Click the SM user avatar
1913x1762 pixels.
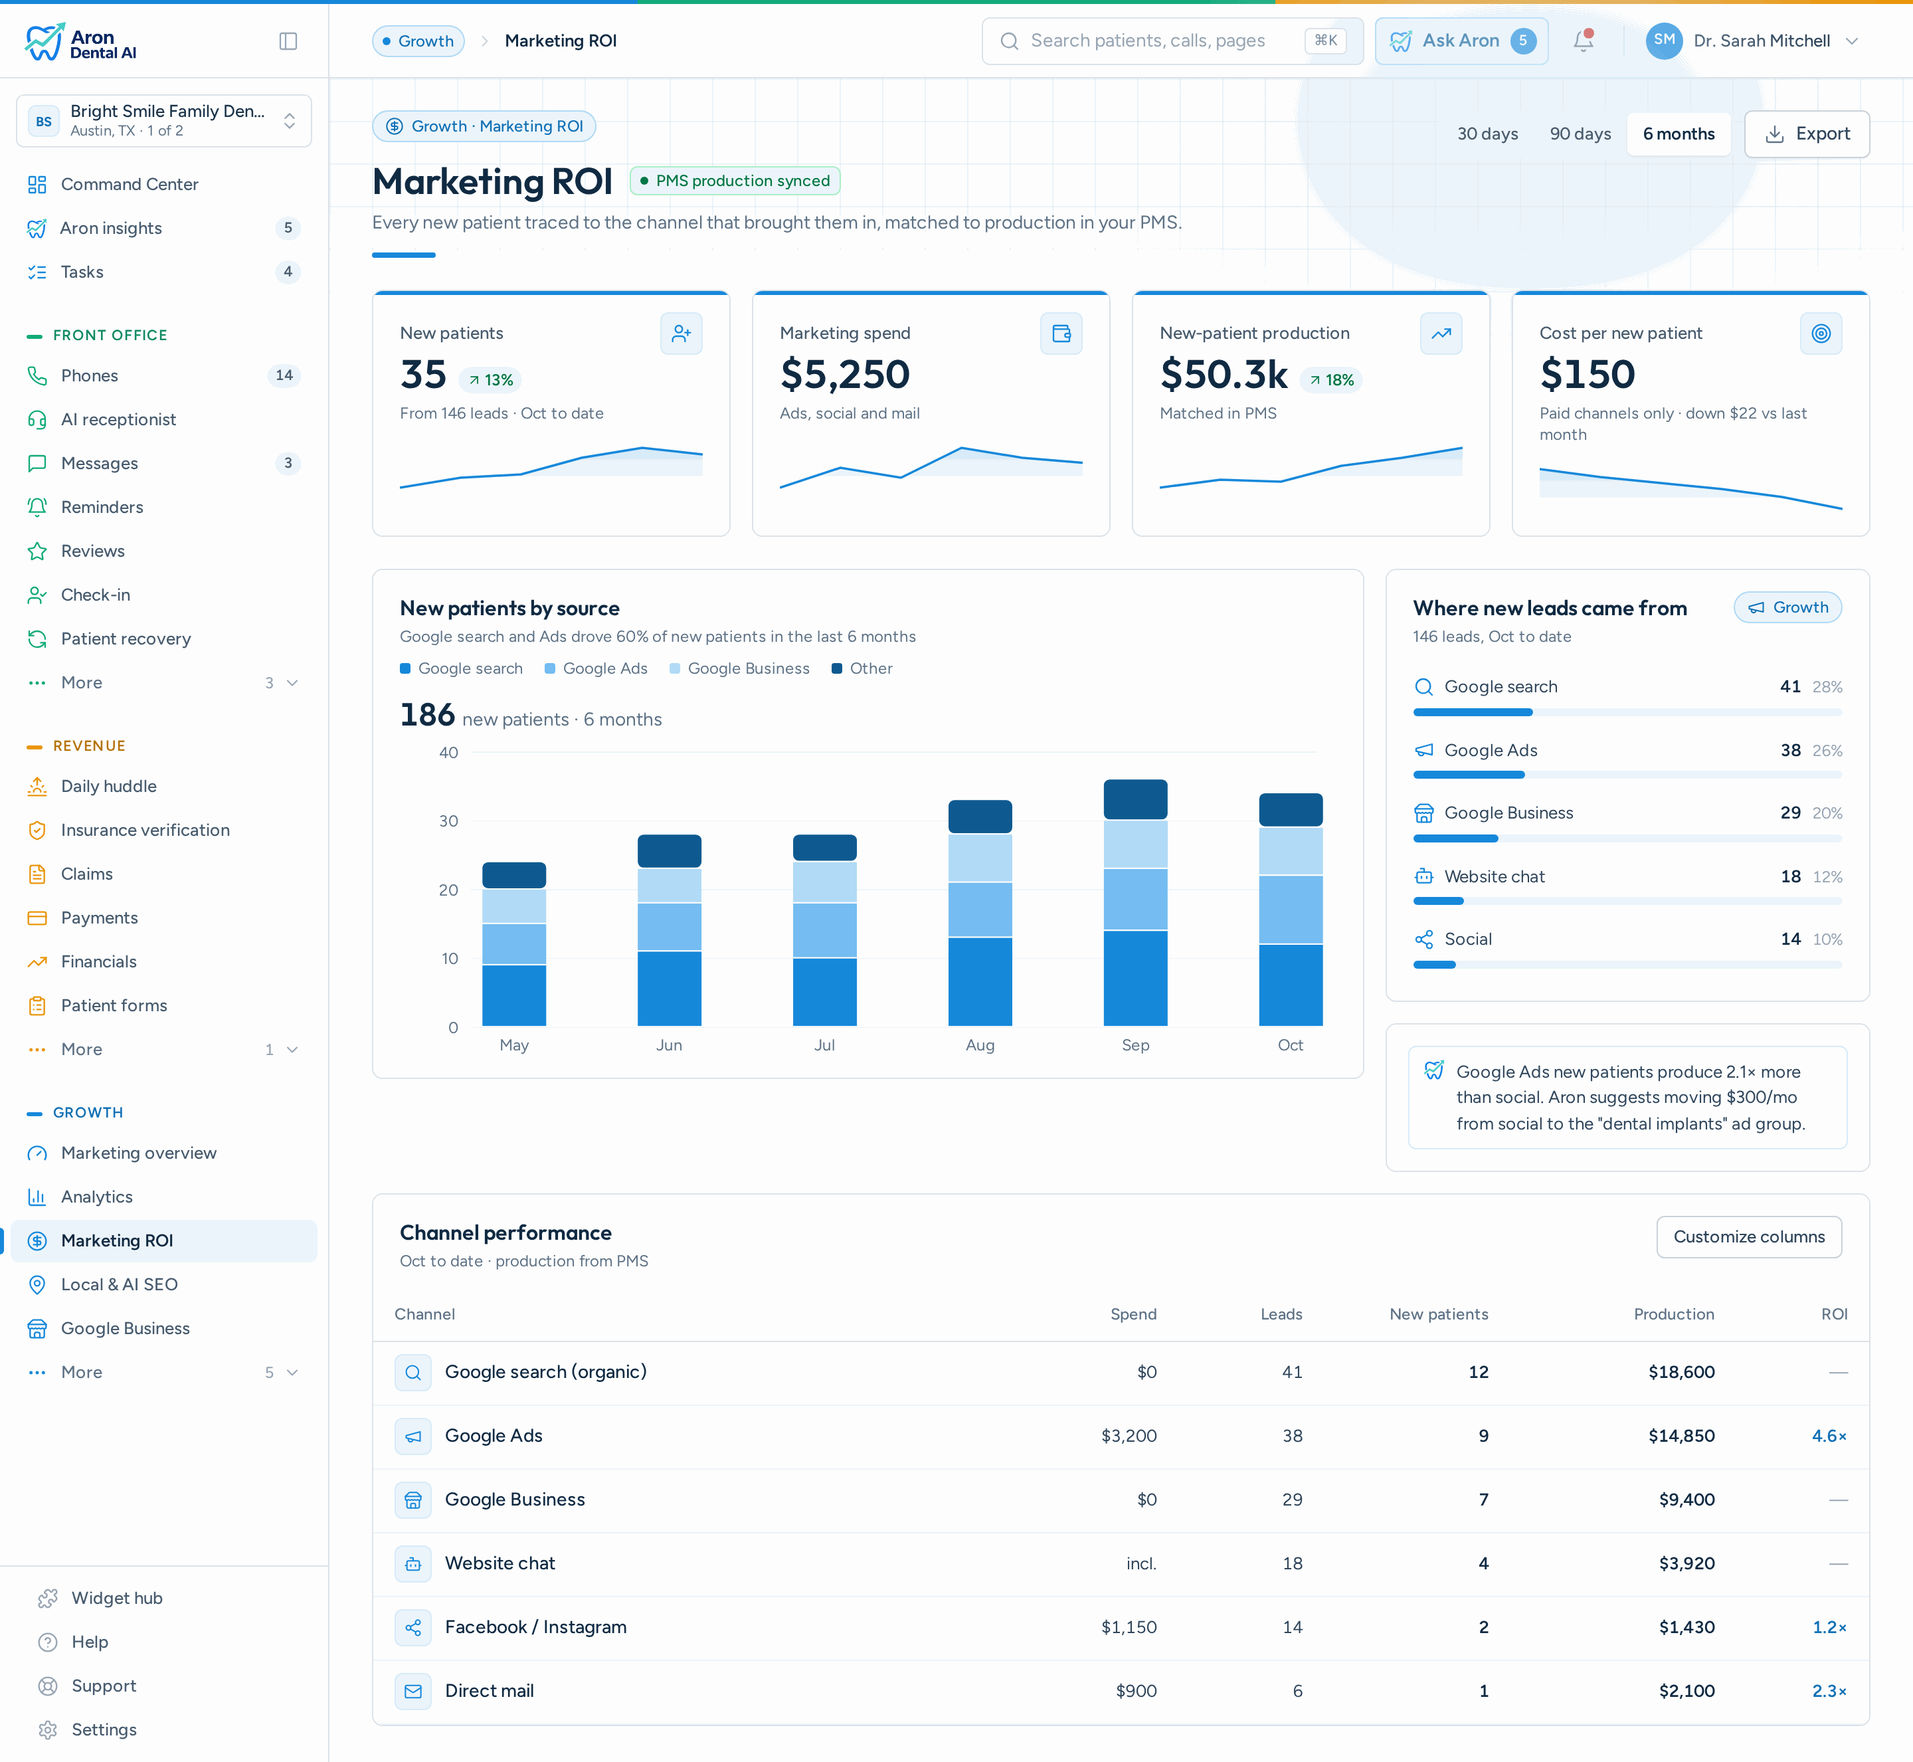[x=1664, y=41]
